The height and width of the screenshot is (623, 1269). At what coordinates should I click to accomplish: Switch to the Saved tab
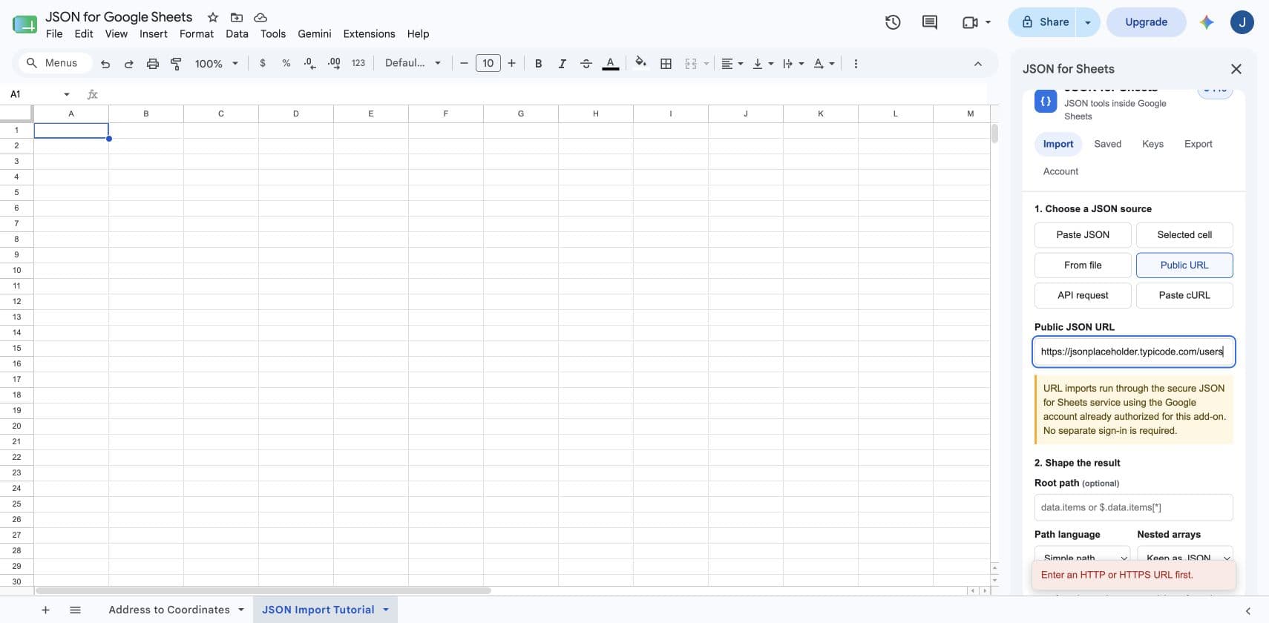[1108, 144]
